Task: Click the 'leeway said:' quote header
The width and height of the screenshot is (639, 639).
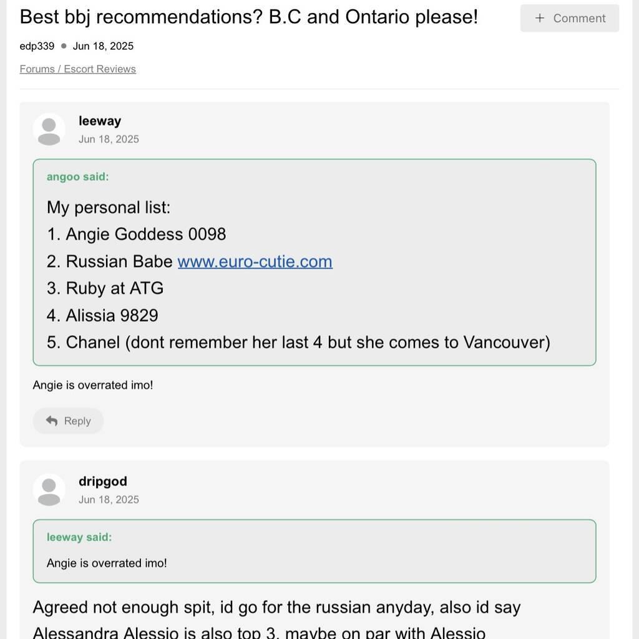Action: pos(79,537)
